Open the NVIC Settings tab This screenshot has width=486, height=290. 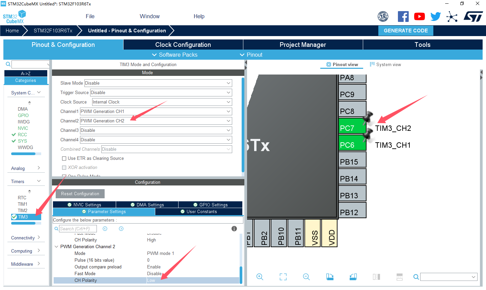[x=84, y=205]
